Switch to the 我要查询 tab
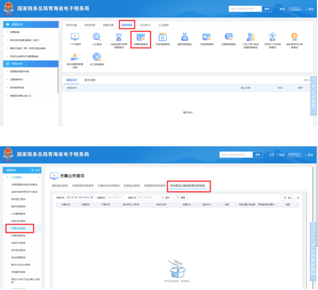The image size is (318, 290). 127,25
